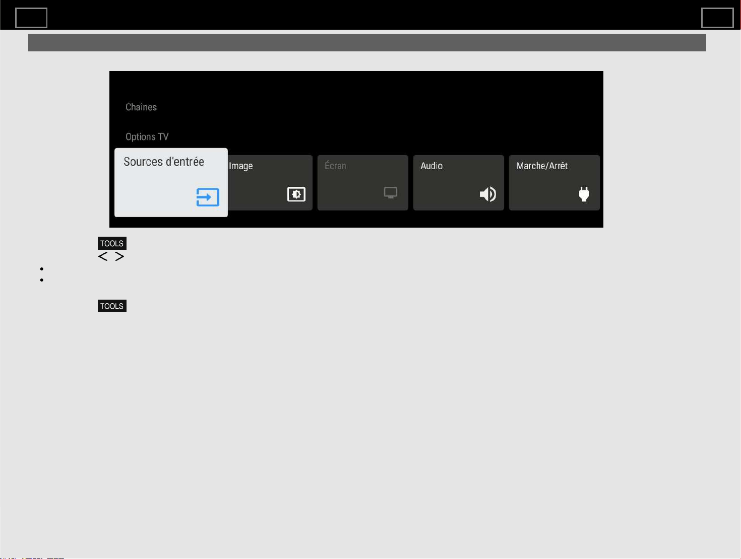Open the Options TV menu row

click(x=147, y=137)
